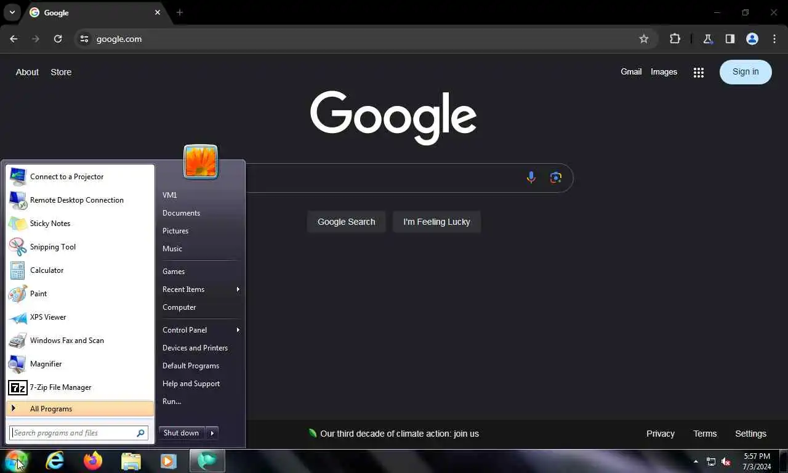
Task: Open Chrome three-dot menu
Action: coord(774,39)
